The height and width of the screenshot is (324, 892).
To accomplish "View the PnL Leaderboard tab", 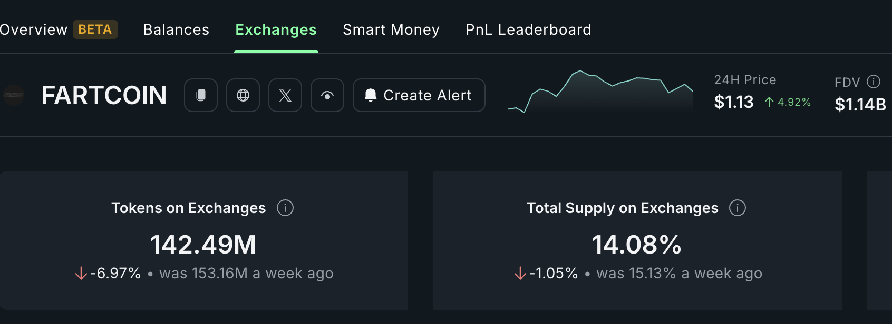I will point(528,30).
